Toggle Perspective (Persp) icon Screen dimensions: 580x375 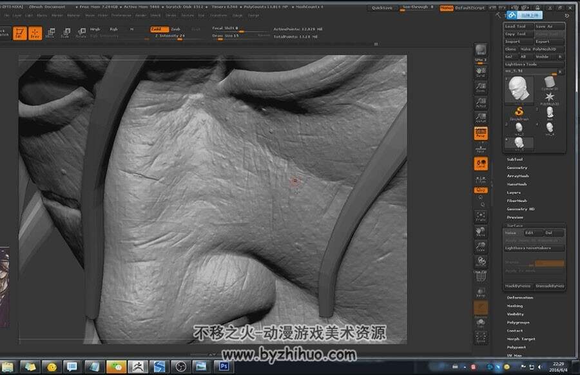pyautogui.click(x=481, y=133)
